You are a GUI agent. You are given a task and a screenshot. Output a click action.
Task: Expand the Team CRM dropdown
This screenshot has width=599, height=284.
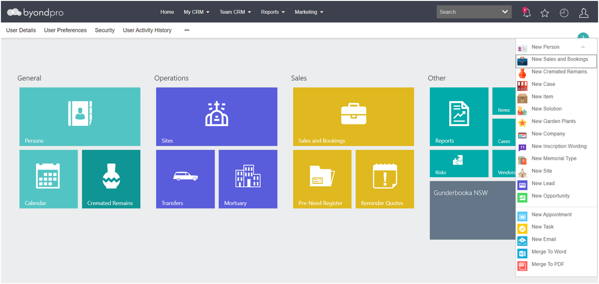pos(235,12)
